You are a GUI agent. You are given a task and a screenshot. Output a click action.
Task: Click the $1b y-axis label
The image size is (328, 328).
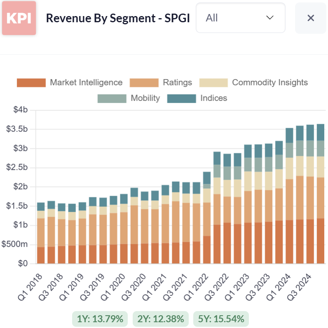(21, 225)
